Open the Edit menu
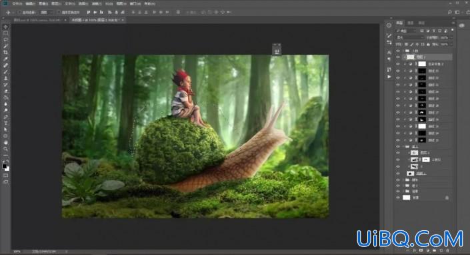 (x=31, y=4)
